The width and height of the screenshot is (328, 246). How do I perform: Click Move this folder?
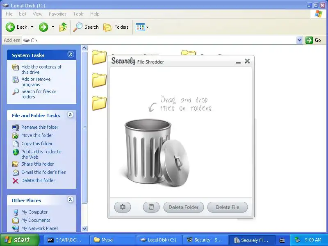[37, 135]
